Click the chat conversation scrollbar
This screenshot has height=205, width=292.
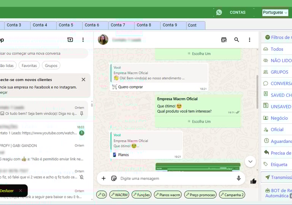coord(257,92)
